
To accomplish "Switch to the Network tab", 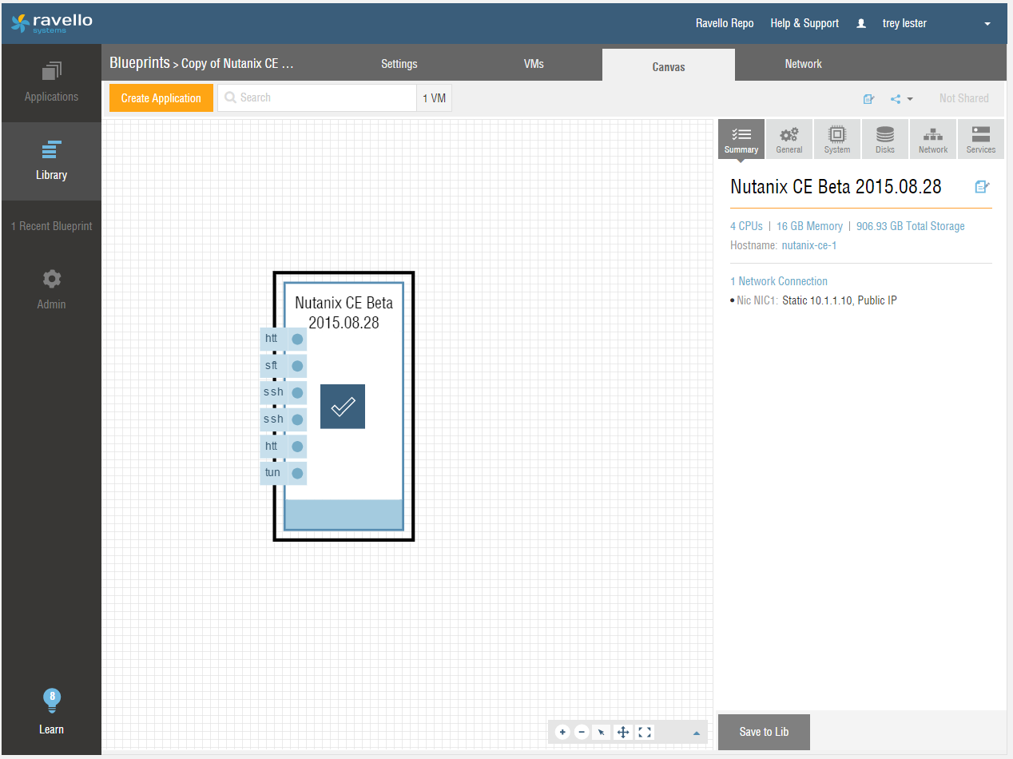I will pos(803,64).
